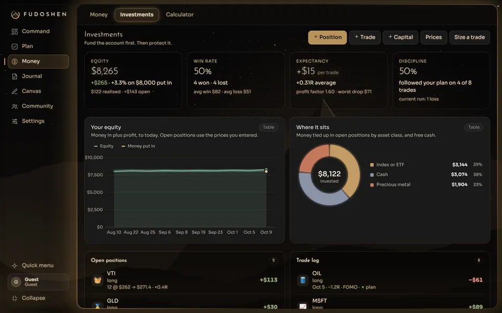Open the Guest account profile
This screenshot has width=502, height=313.
[38, 282]
